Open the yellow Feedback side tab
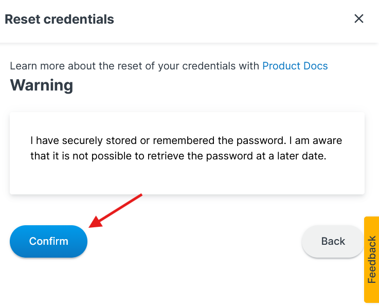The height and width of the screenshot is (307, 379). (x=372, y=260)
